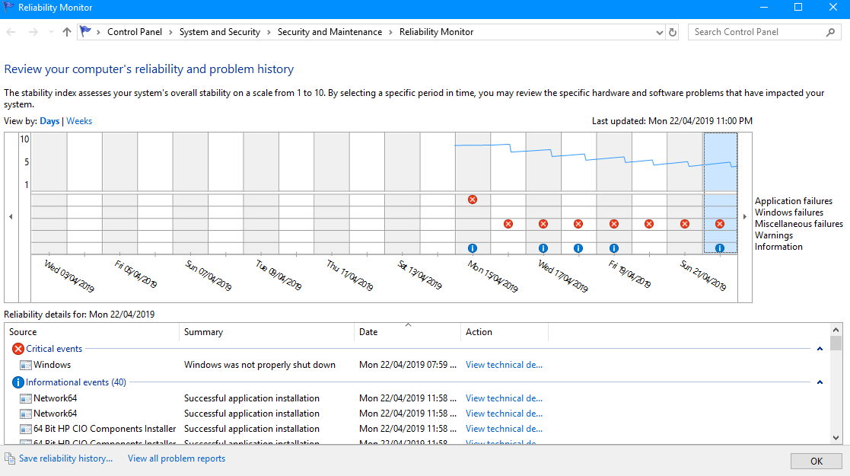This screenshot has width=850, height=476.
Task: Open address bar history dropdown
Action: [x=659, y=33]
